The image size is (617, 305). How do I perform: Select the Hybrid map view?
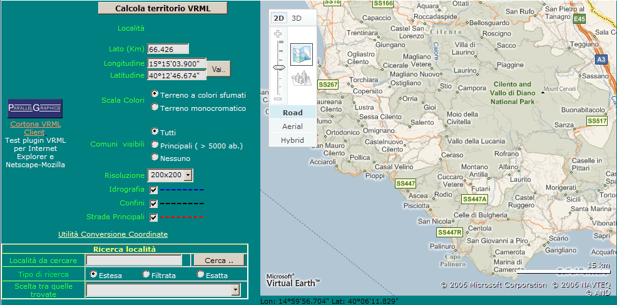click(x=293, y=140)
